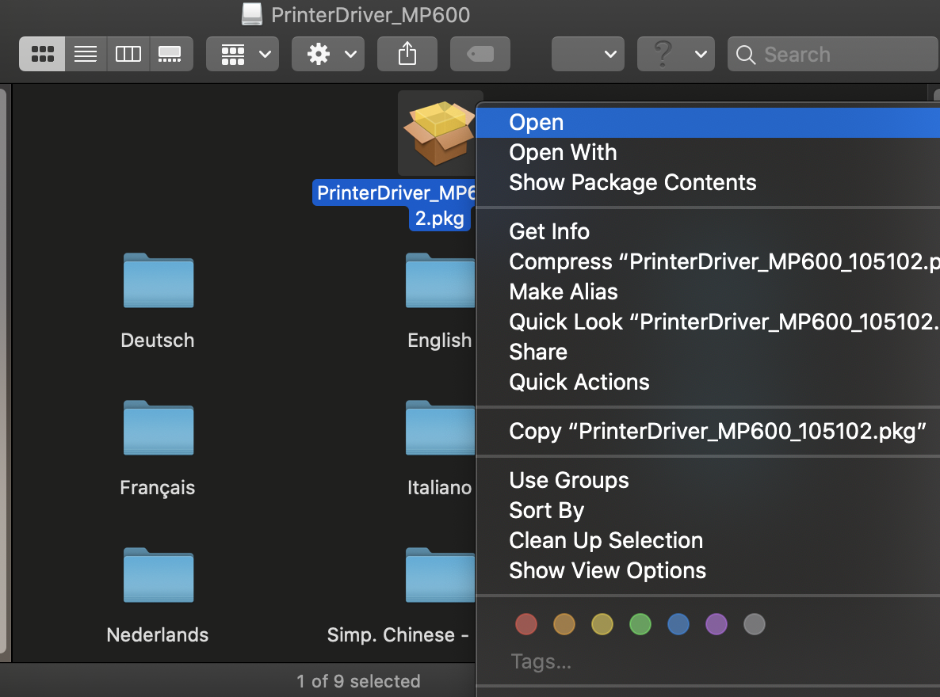Open the Share icon in the toolbar
Screen dimensions: 940x697
pos(407,54)
